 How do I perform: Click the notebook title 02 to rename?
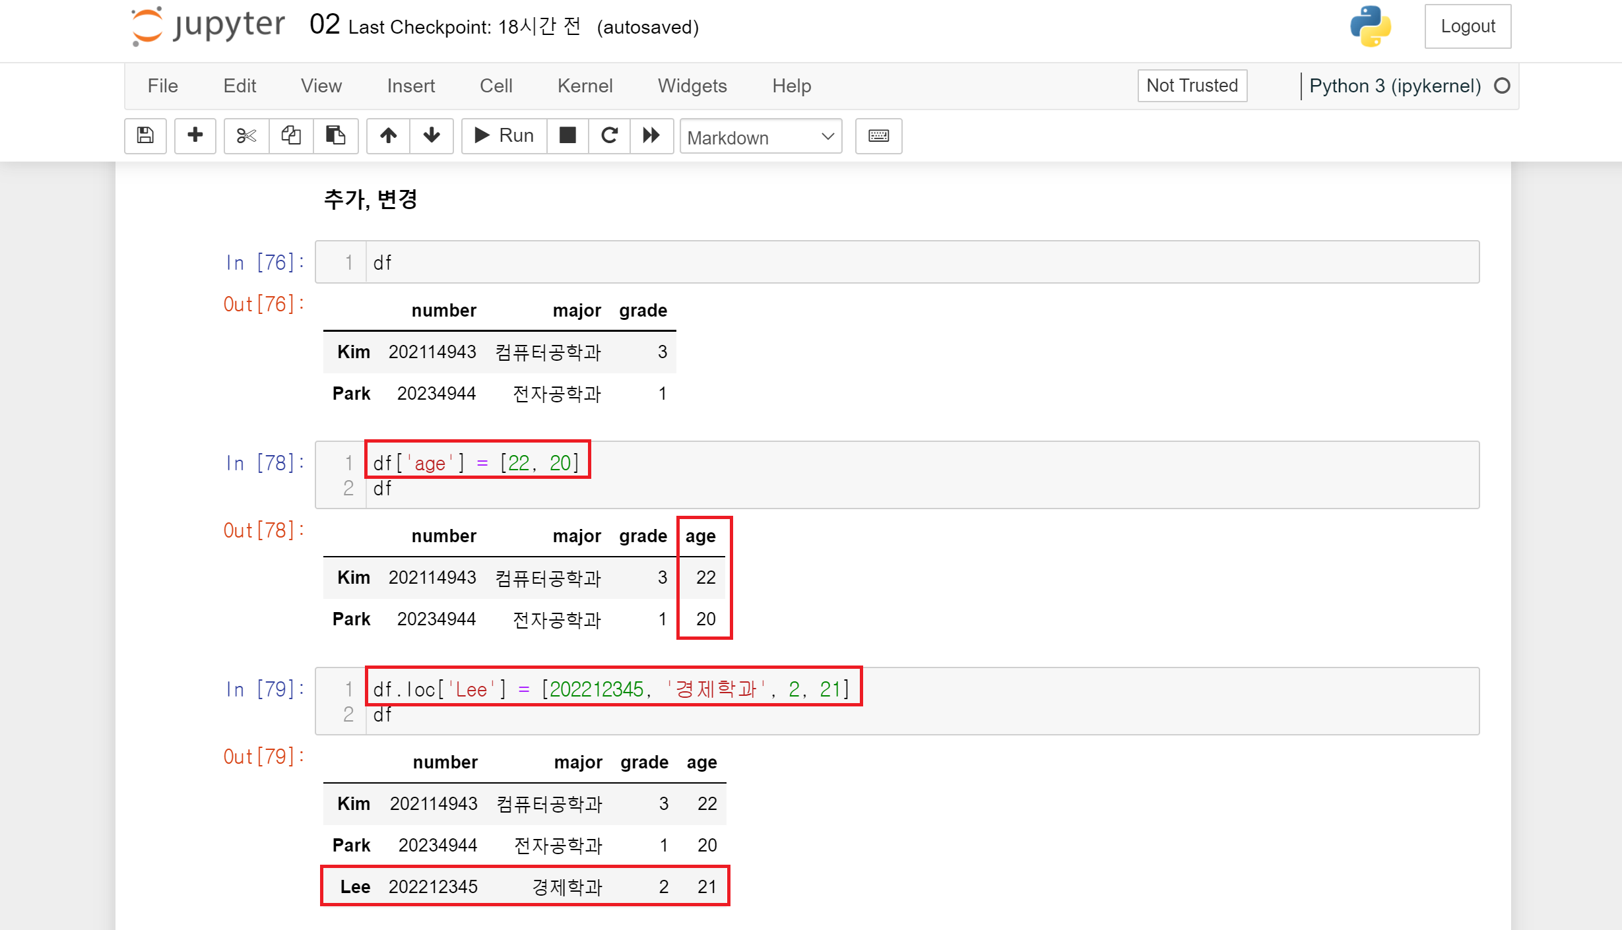point(324,25)
